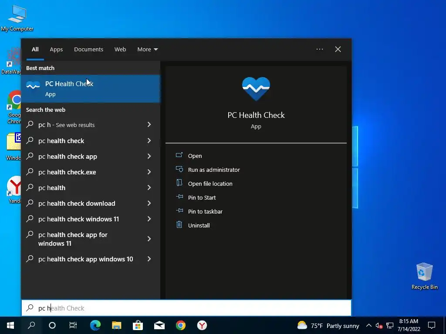Open File Explorer from the taskbar

(x=116, y=325)
